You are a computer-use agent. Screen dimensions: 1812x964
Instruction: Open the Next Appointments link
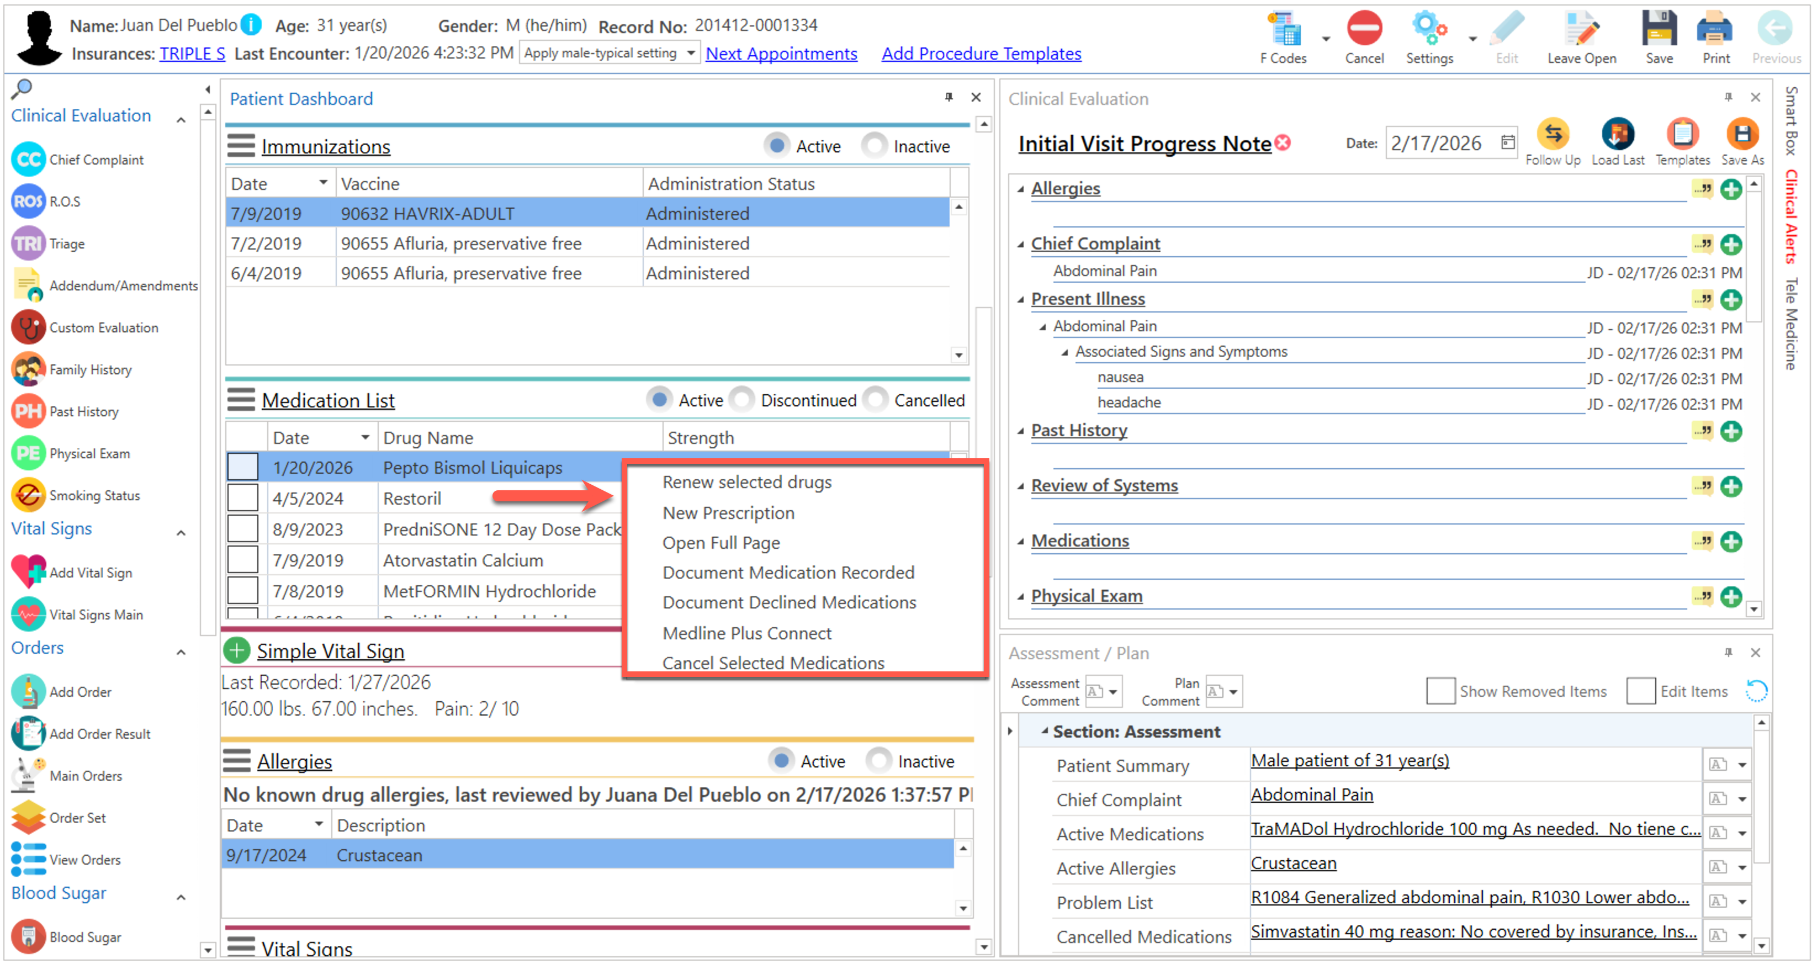coord(781,54)
